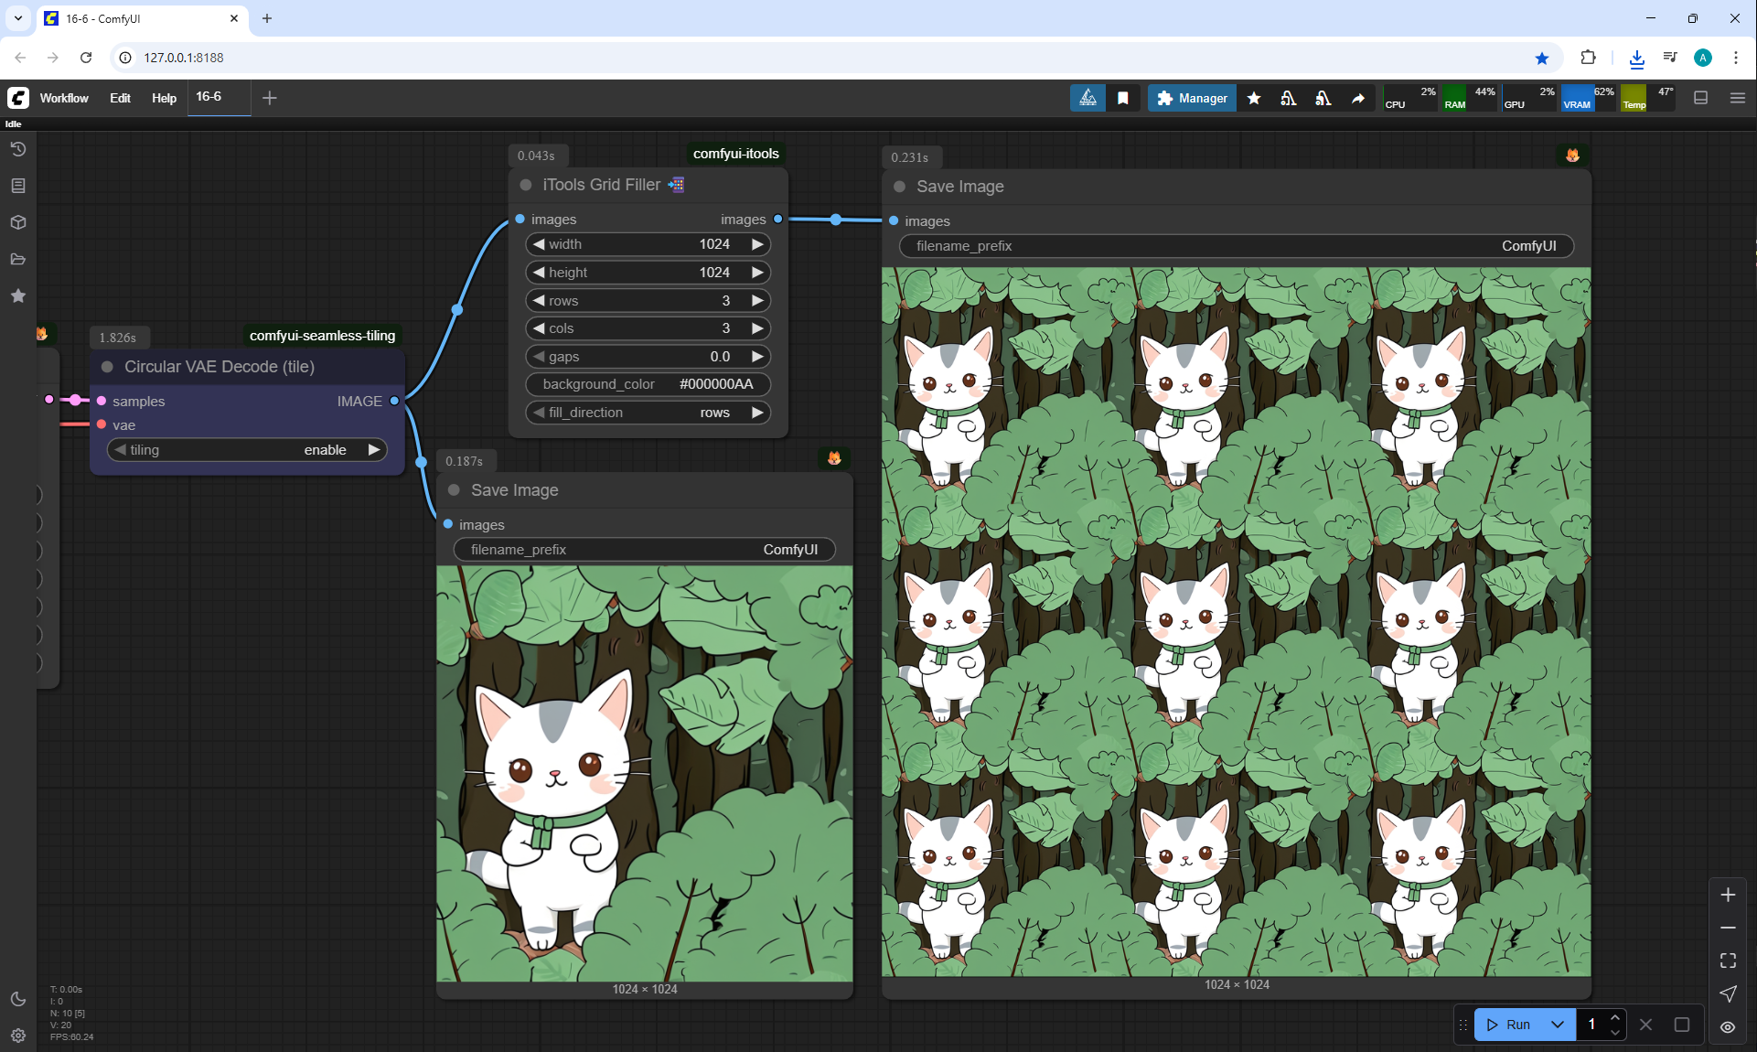Open the Edit menu

coord(120,98)
